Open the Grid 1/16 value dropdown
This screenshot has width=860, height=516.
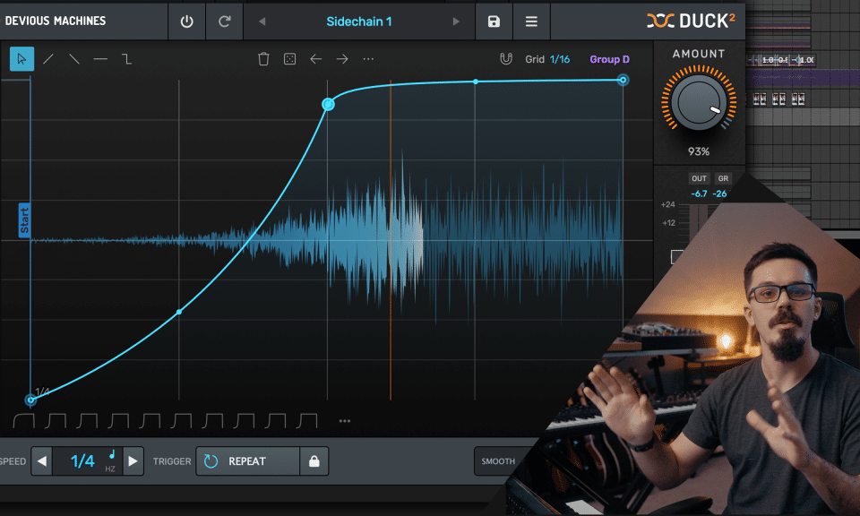(x=560, y=59)
